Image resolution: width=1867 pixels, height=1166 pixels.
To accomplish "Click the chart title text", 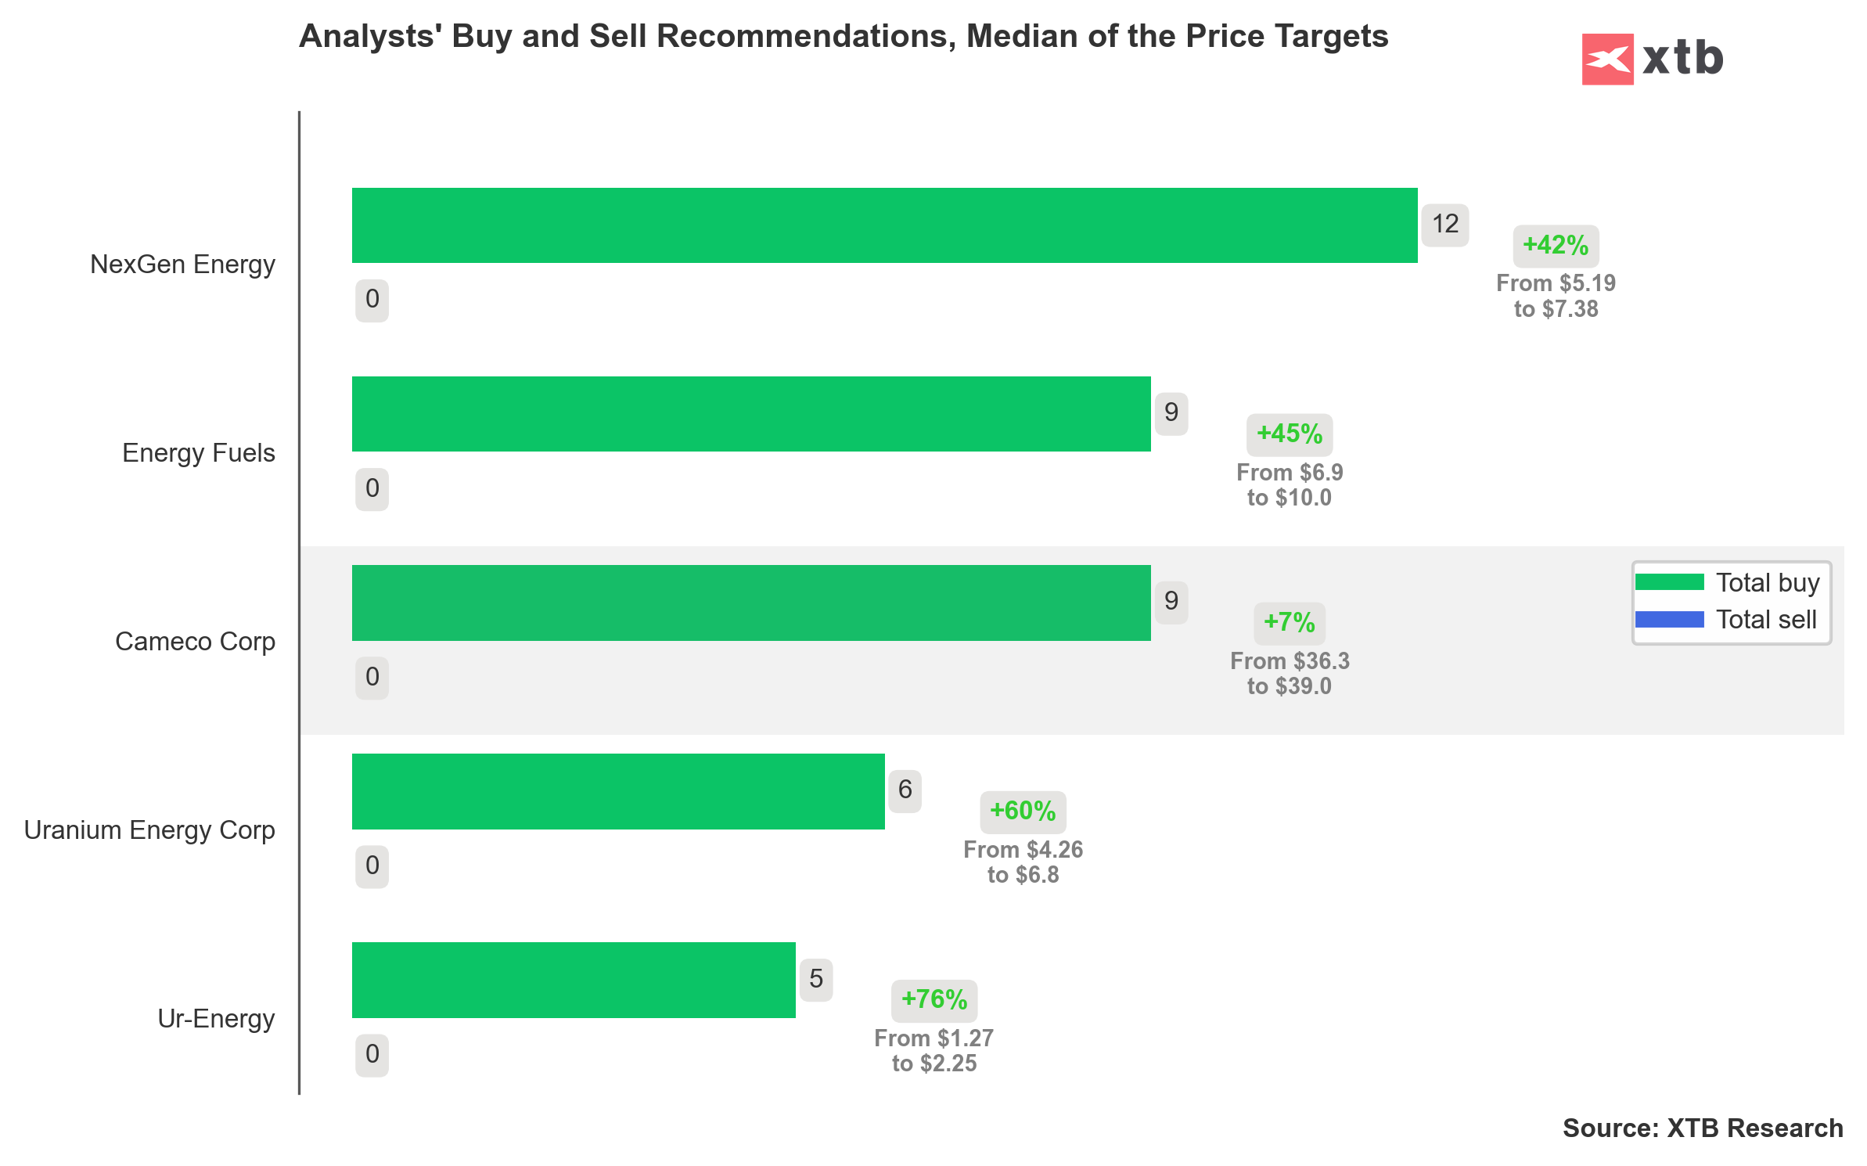I will tap(844, 37).
